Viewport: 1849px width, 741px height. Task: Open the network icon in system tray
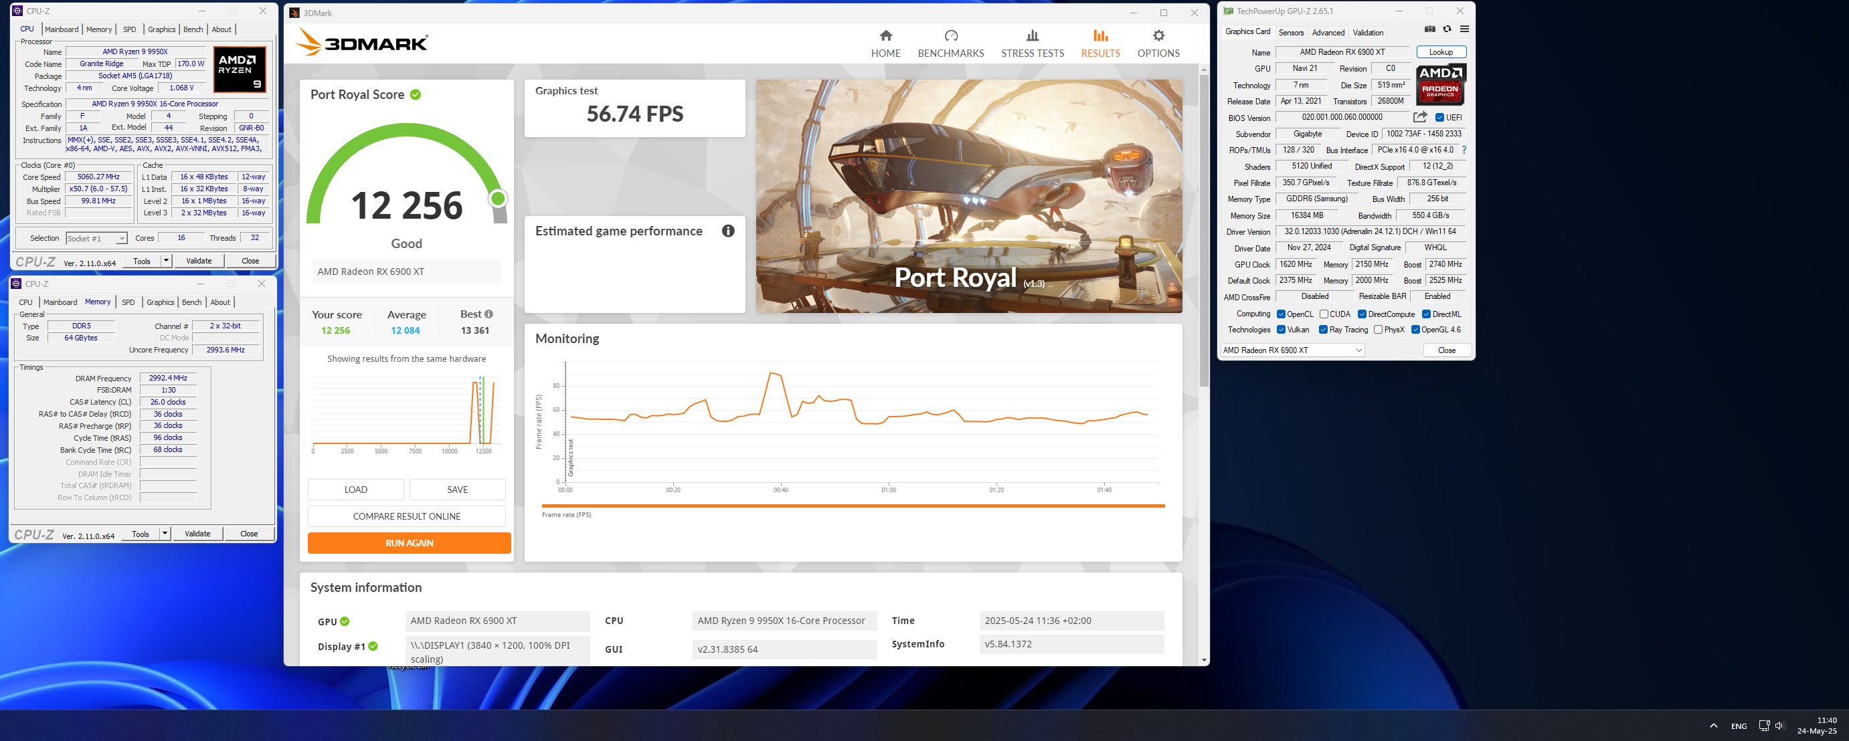click(x=1763, y=725)
